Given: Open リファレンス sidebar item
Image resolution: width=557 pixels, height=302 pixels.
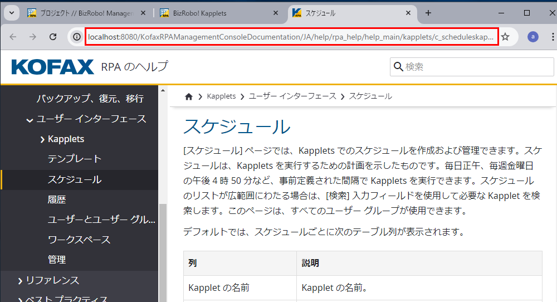Looking at the screenshot, I should point(52,280).
